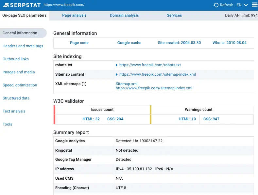This screenshot has width=258, height=195.
Task: Click Who is: 2010.08.04 link
Action: coord(229,43)
